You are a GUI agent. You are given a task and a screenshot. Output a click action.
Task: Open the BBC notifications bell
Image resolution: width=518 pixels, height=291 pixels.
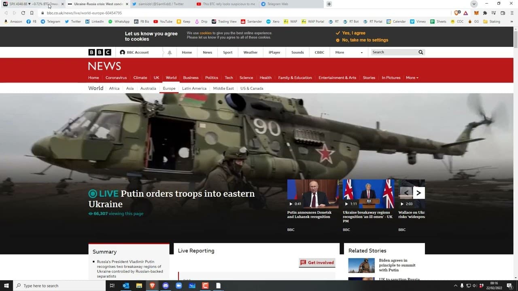[x=170, y=53]
